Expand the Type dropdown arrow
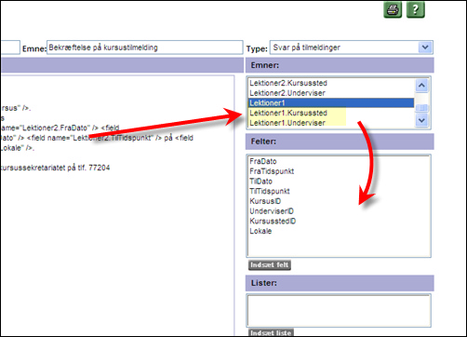 [x=425, y=47]
